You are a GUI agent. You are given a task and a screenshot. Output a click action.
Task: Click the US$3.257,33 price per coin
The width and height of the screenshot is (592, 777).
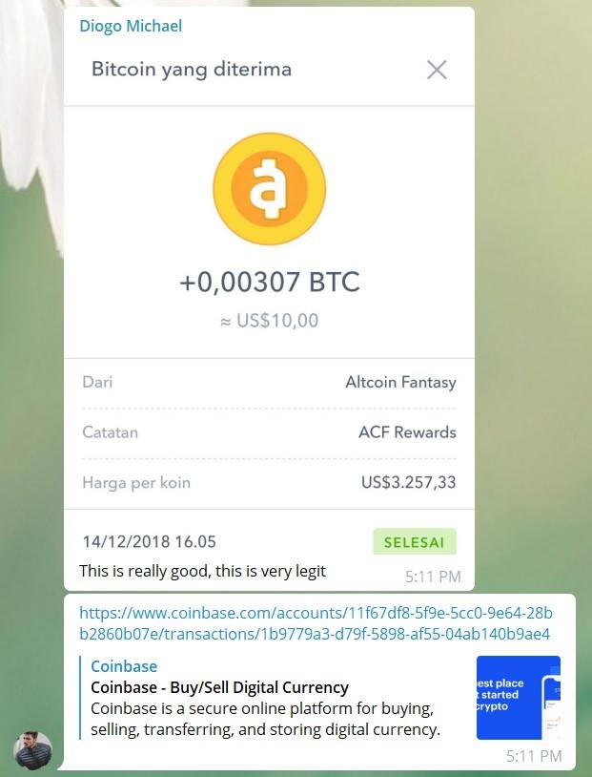(x=408, y=482)
